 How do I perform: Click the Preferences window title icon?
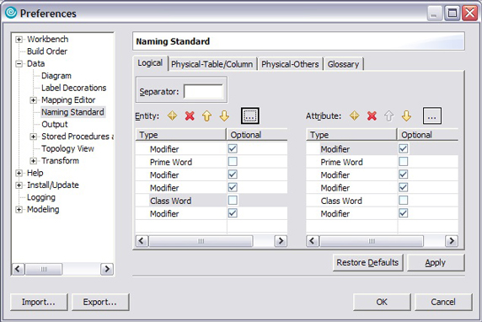click(x=11, y=13)
